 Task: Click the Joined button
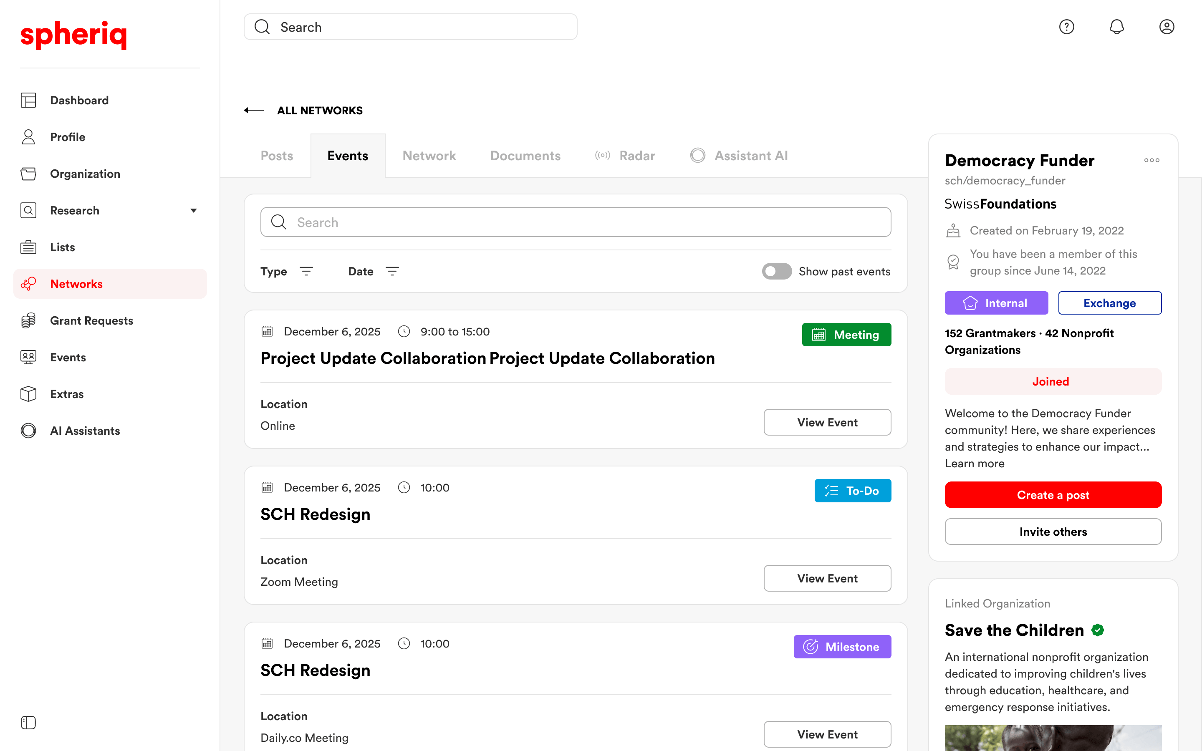(1053, 381)
